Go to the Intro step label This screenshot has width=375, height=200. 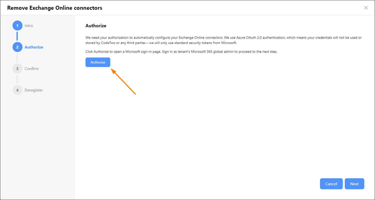point(29,25)
